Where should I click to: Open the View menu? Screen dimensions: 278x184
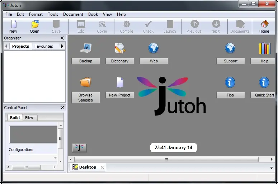108,14
